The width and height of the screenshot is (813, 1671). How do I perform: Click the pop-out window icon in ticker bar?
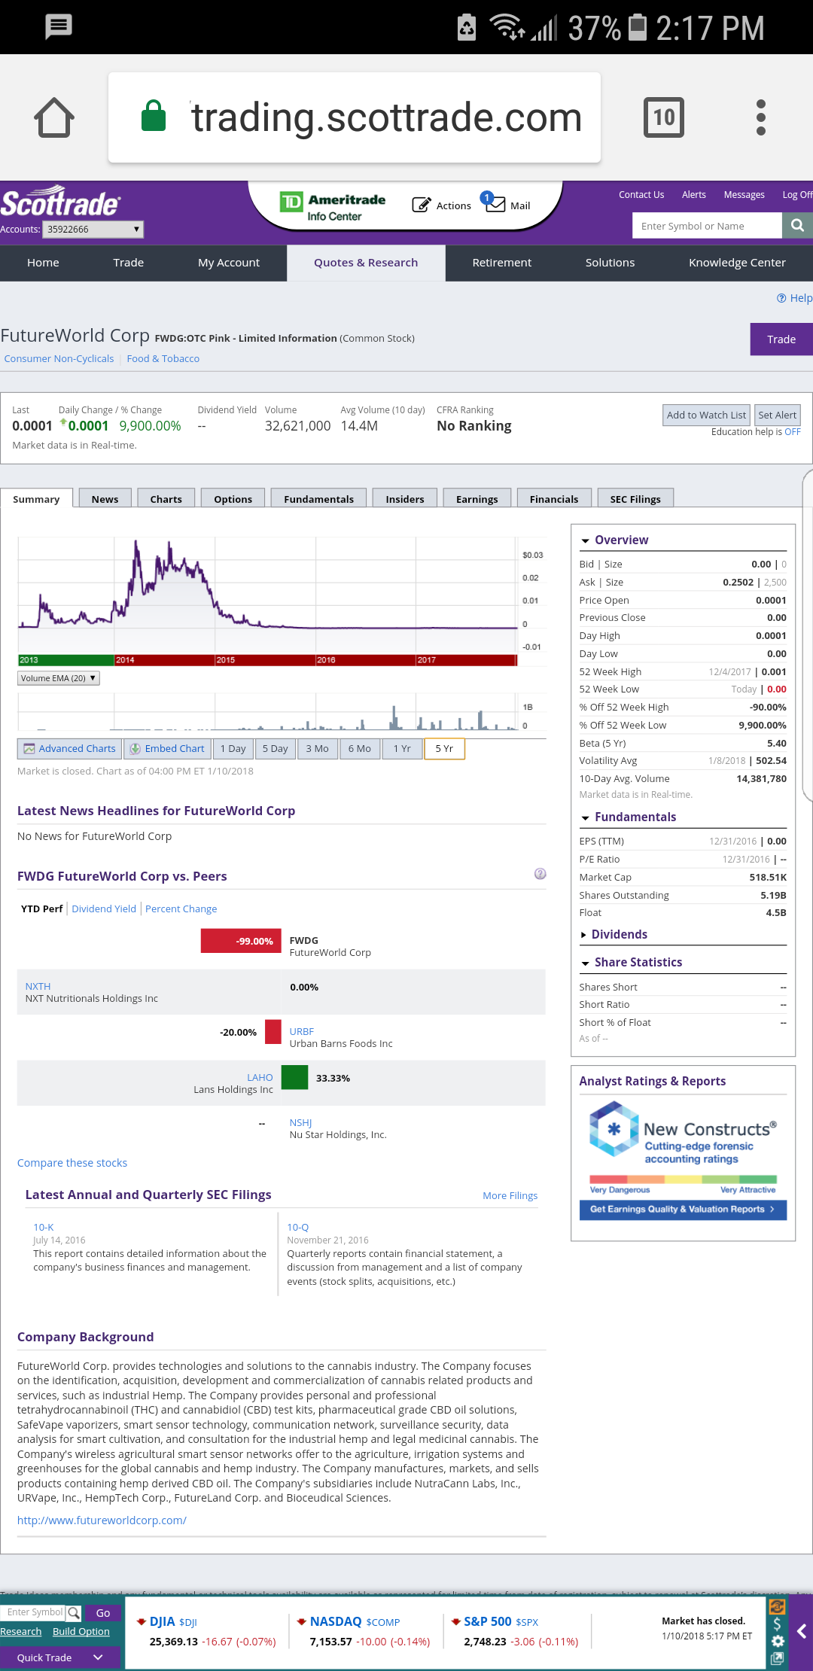(x=778, y=1658)
